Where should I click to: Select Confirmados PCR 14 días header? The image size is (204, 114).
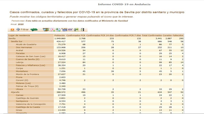[100, 35]
